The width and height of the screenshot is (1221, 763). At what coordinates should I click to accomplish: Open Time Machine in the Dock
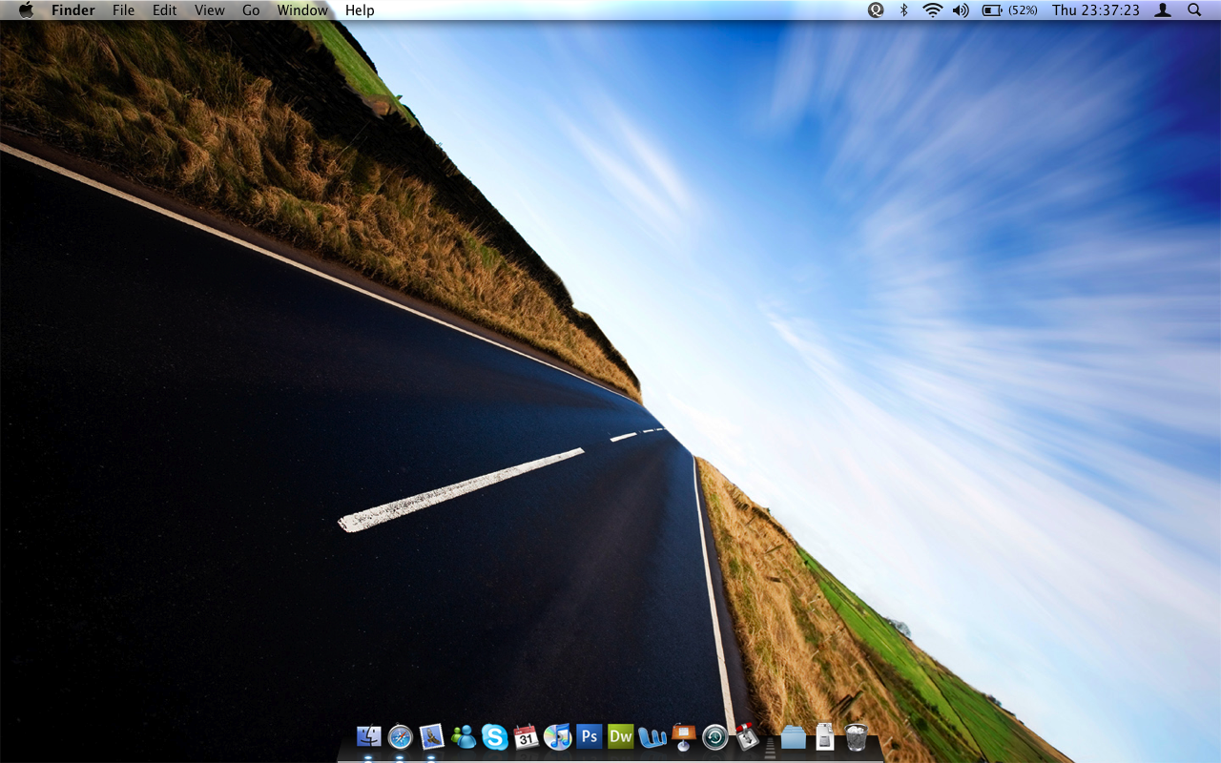point(714,736)
